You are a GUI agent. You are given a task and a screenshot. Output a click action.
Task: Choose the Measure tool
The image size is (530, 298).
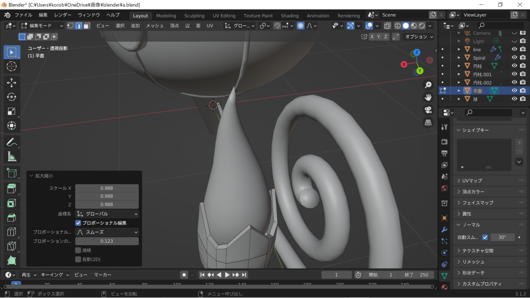[12, 157]
